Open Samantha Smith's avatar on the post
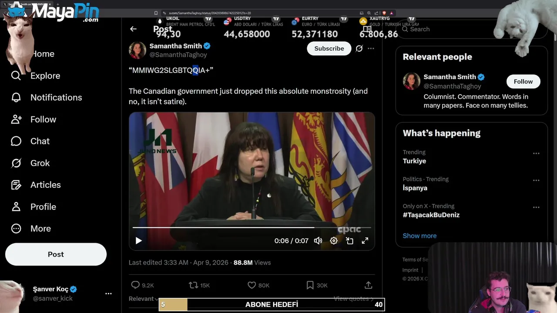The width and height of the screenshot is (557, 313). click(137, 50)
